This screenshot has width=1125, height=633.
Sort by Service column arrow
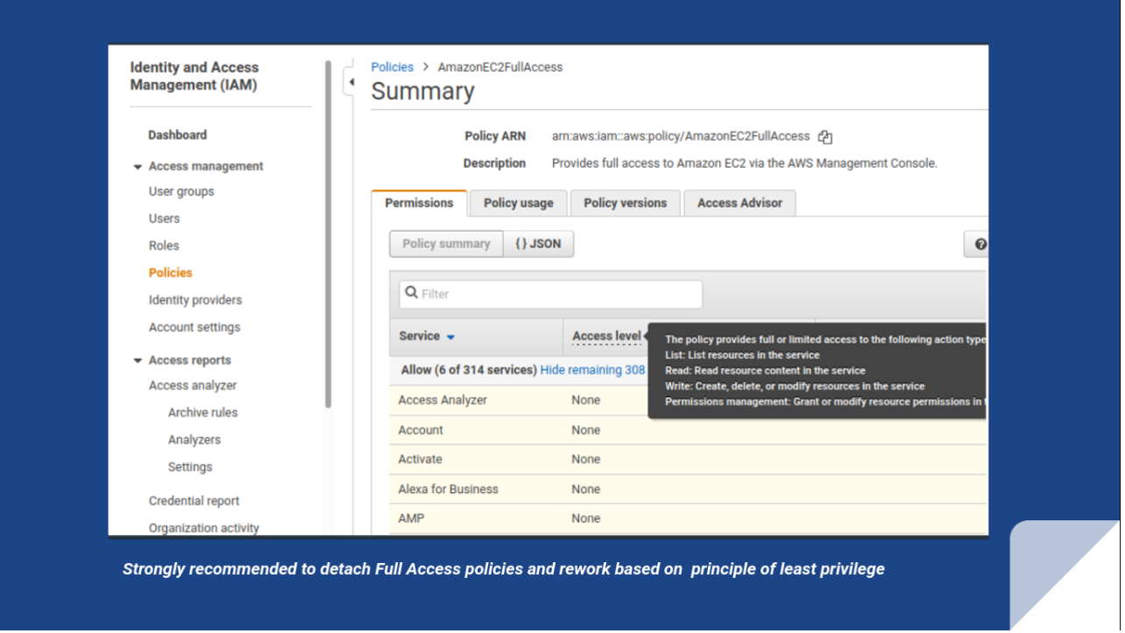pyautogui.click(x=451, y=337)
